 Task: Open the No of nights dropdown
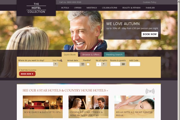pyautogui.click(x=101, y=64)
